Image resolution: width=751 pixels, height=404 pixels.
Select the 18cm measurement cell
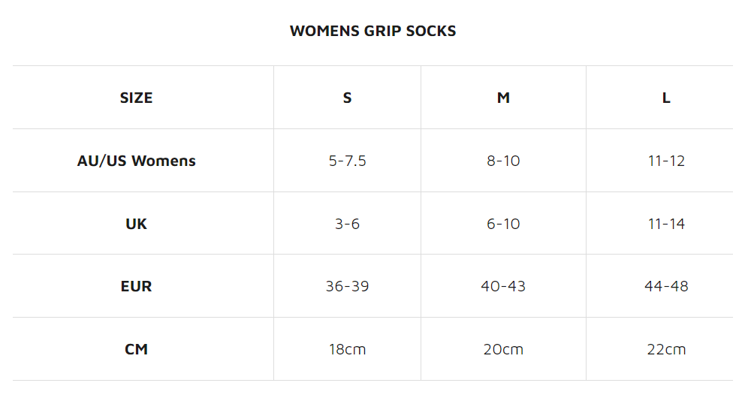pos(347,349)
